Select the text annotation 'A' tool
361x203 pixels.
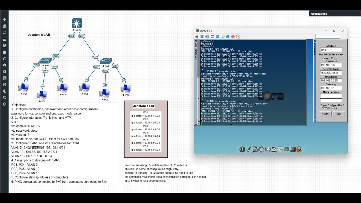(x=5, y=46)
